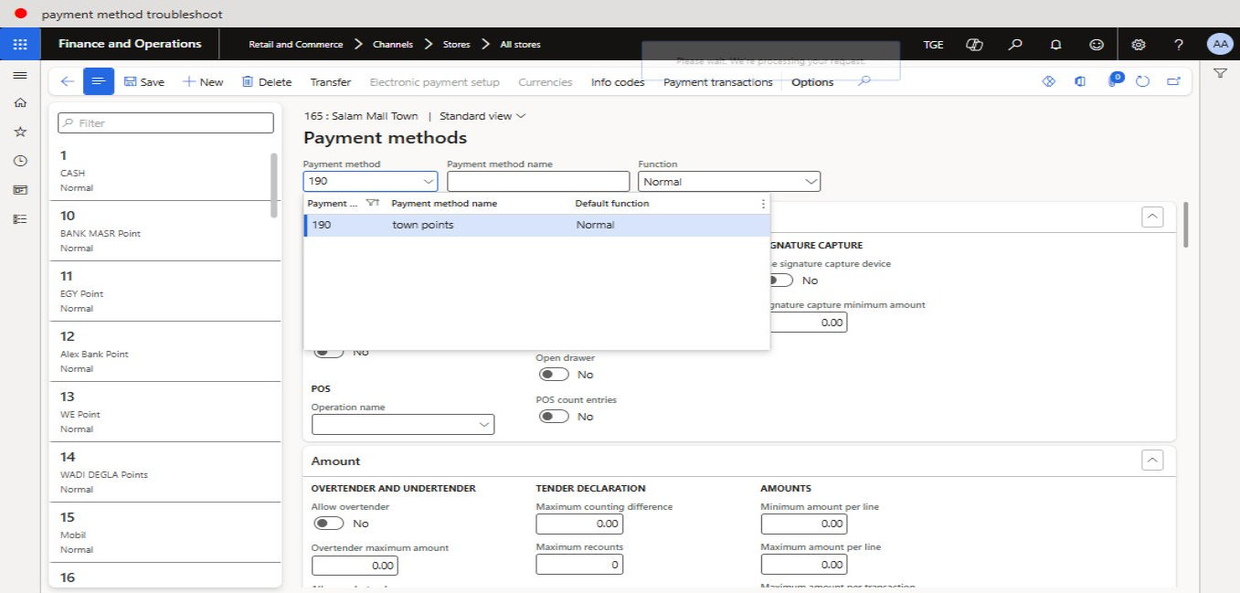Open form in new window icon
The width and height of the screenshot is (1240, 593).
click(x=1174, y=81)
